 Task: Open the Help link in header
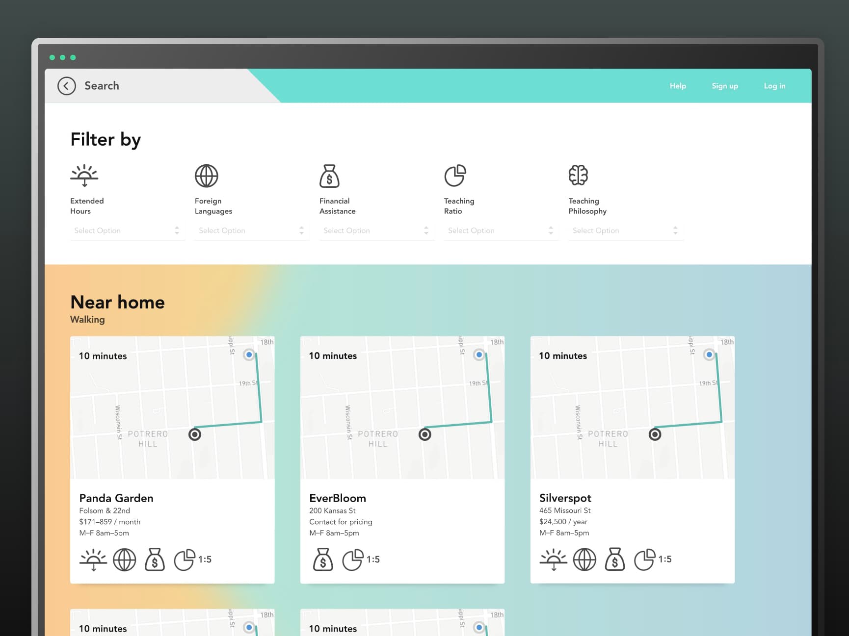click(x=678, y=86)
